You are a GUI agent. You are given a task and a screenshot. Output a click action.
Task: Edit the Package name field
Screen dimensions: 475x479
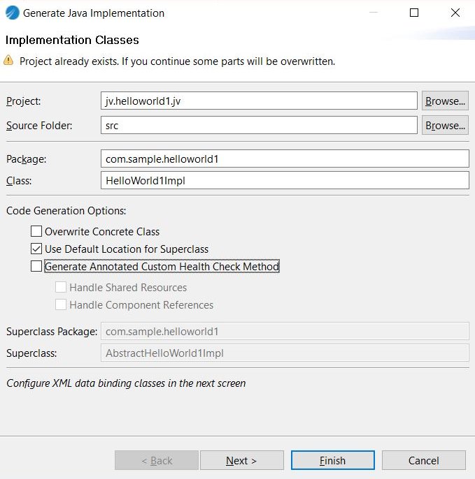[x=285, y=159]
